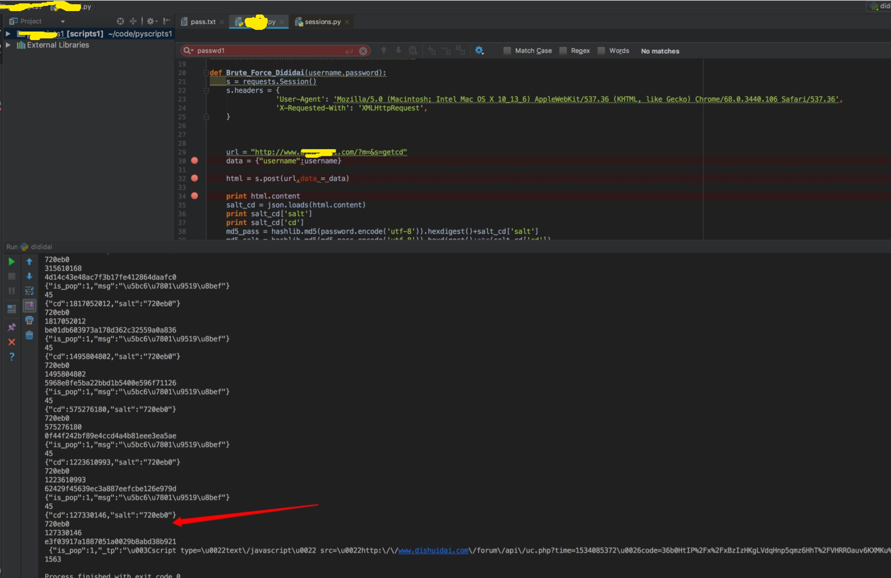Enable the Regex checkbox
This screenshot has width=891, height=578.
563,51
